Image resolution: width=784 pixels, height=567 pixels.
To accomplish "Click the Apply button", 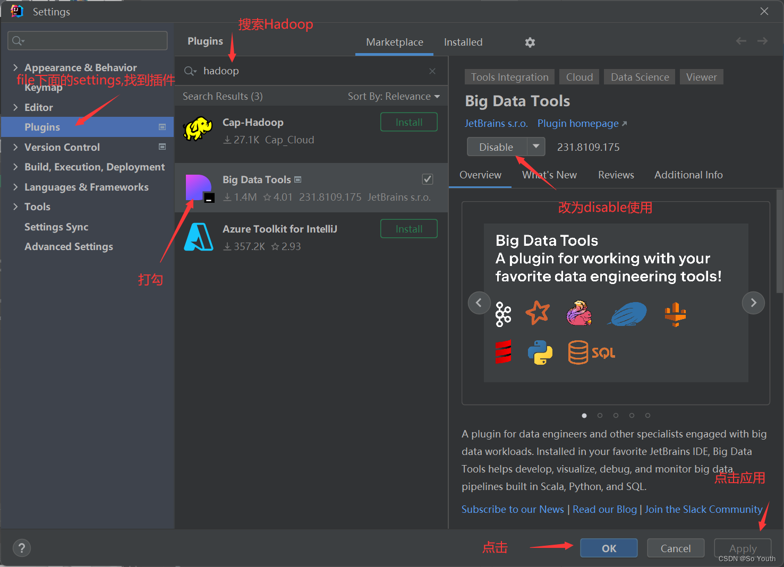I will point(743,548).
